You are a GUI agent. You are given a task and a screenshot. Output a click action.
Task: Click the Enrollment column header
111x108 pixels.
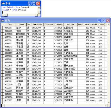[x=84, y=25]
